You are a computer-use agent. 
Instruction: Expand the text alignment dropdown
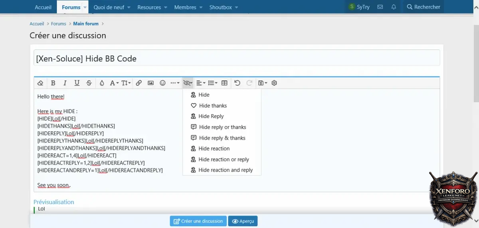pos(201,83)
